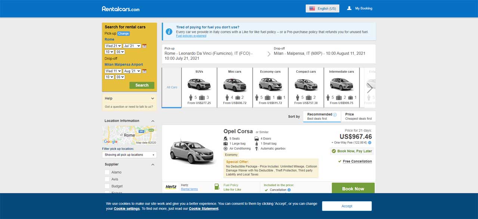Open drop-off hour dropdown
The width and height of the screenshot is (478, 219).
(109, 77)
